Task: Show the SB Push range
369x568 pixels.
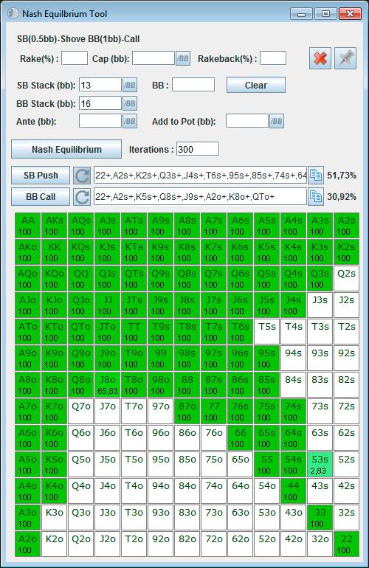Action: [41, 176]
